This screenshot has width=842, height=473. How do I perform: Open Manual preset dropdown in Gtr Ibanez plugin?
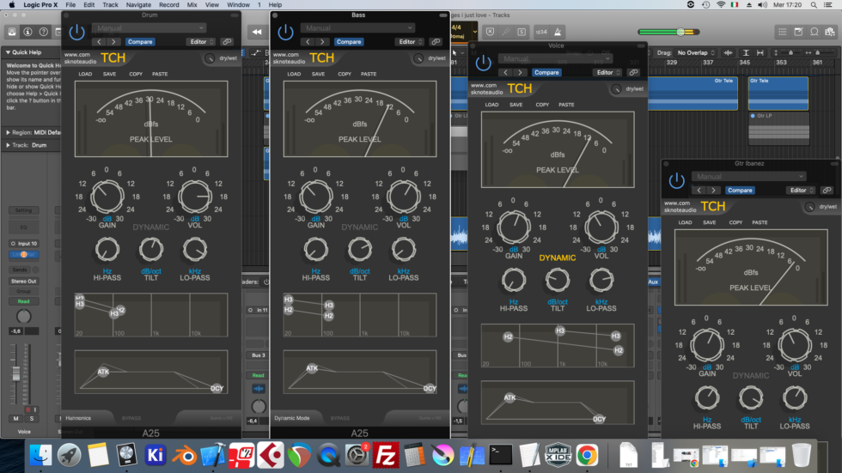tap(748, 177)
